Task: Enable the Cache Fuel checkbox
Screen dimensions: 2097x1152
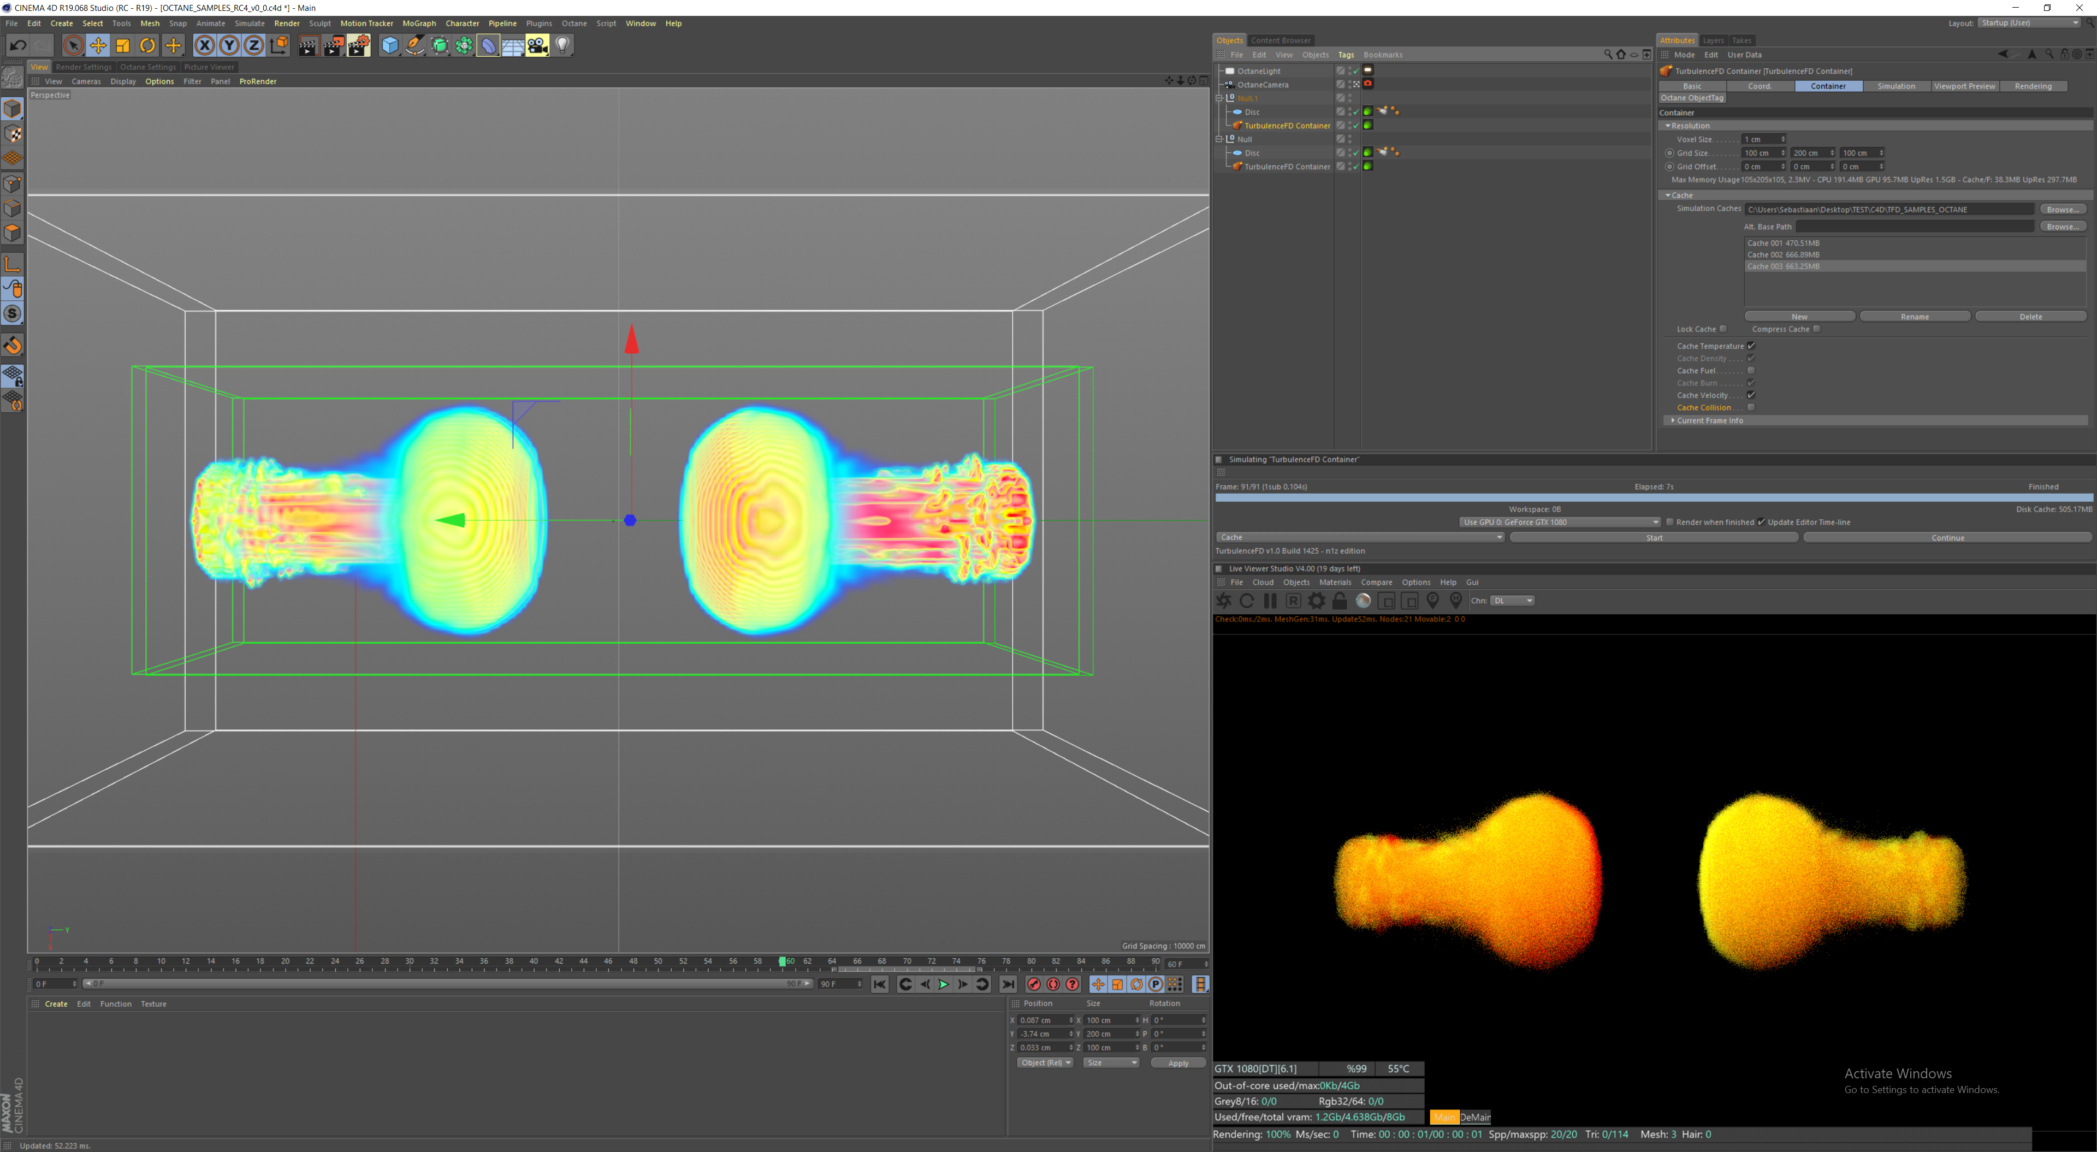Action: click(x=1751, y=370)
